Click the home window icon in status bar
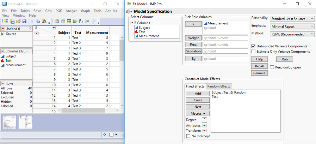 coord(104,135)
